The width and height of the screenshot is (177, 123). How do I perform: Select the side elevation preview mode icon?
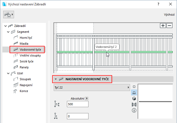[134, 93]
